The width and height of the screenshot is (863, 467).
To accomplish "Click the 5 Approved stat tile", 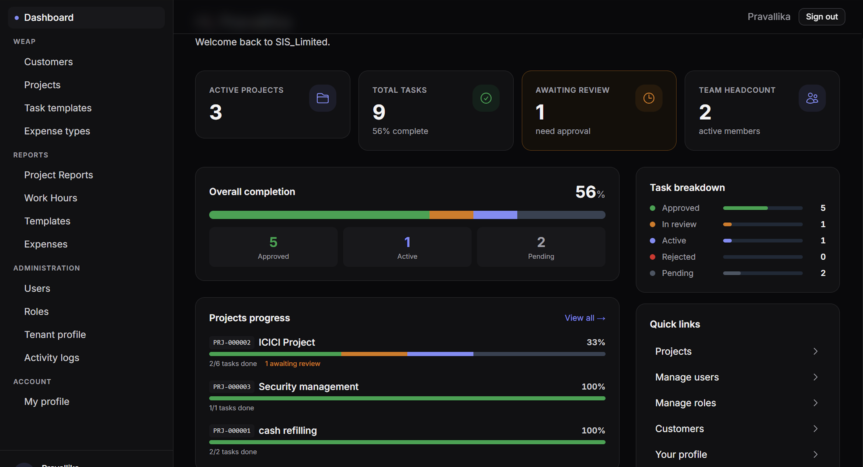I will pyautogui.click(x=273, y=247).
